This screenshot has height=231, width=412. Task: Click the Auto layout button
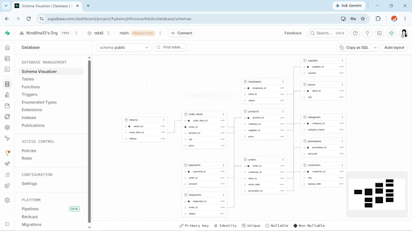(x=394, y=47)
